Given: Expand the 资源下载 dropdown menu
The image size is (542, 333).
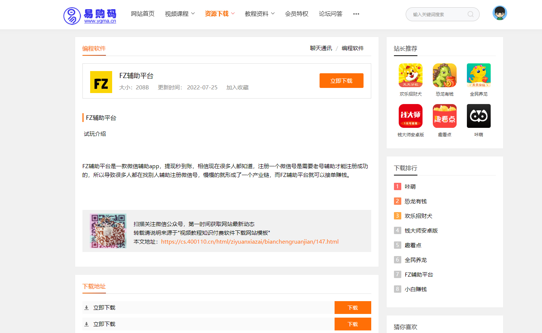Looking at the screenshot, I should 220,14.
